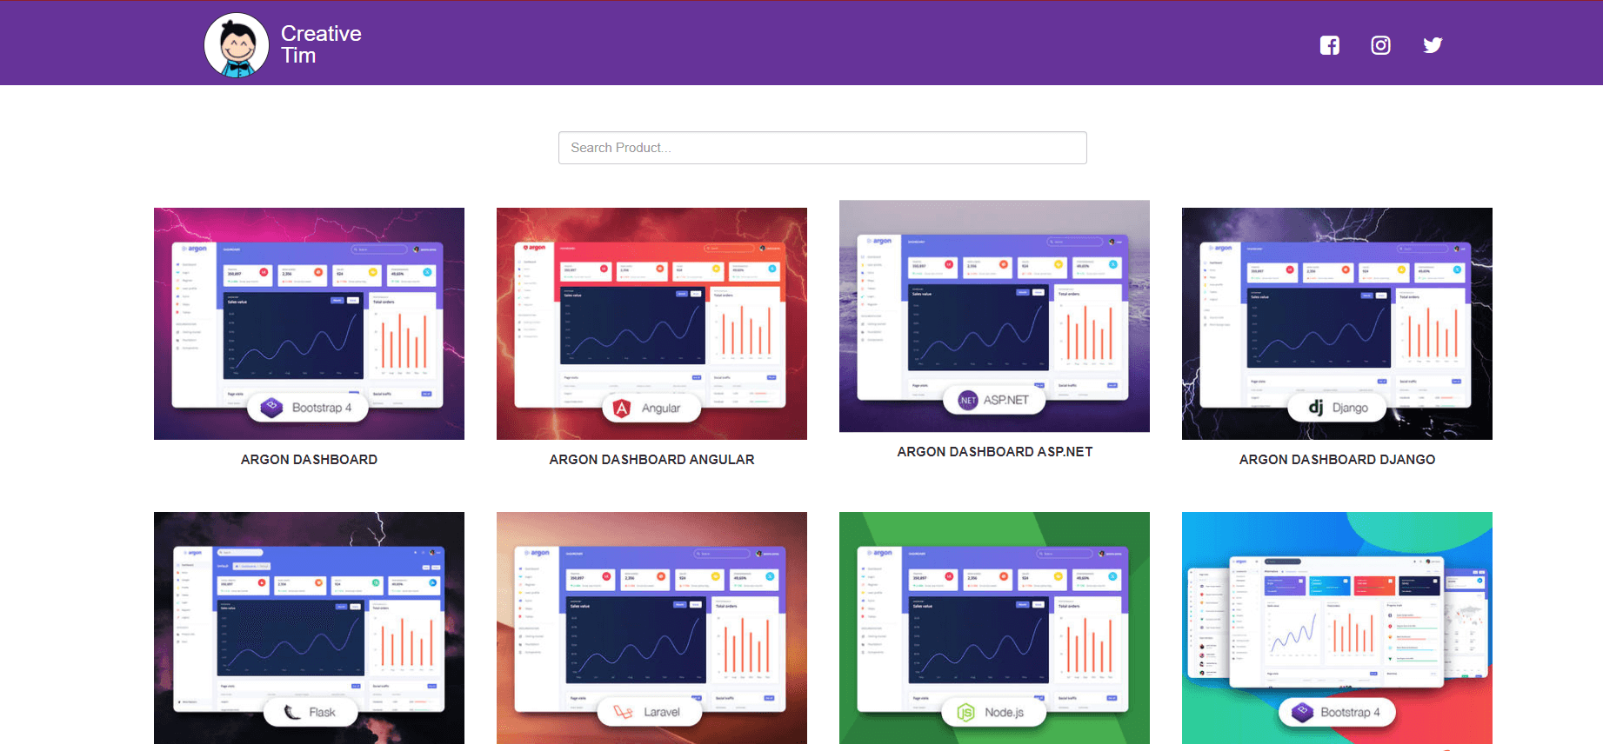The image size is (1603, 751).
Task: Click the Django logo badge
Action: (x=1337, y=408)
